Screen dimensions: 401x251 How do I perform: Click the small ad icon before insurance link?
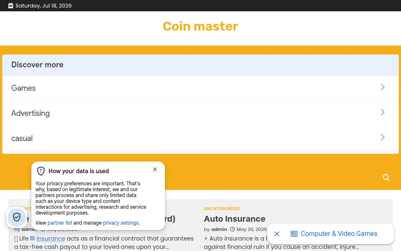click(32, 238)
